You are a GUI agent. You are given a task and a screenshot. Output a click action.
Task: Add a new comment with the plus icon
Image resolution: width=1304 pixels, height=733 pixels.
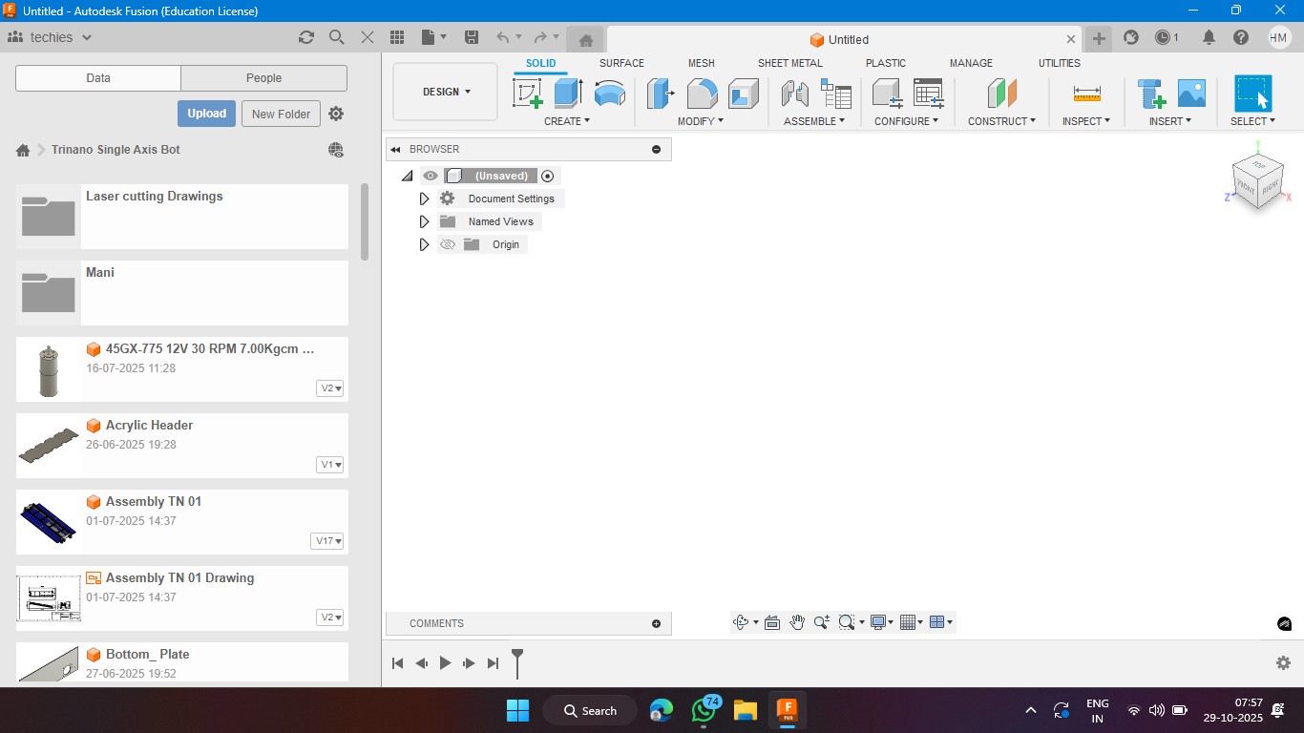coord(656,623)
